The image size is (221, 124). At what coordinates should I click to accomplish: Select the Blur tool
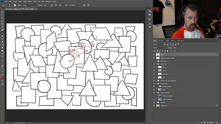[x=2, y=48]
